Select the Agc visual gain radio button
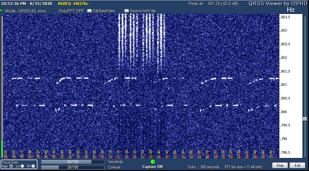 pyautogui.click(x=11, y=166)
